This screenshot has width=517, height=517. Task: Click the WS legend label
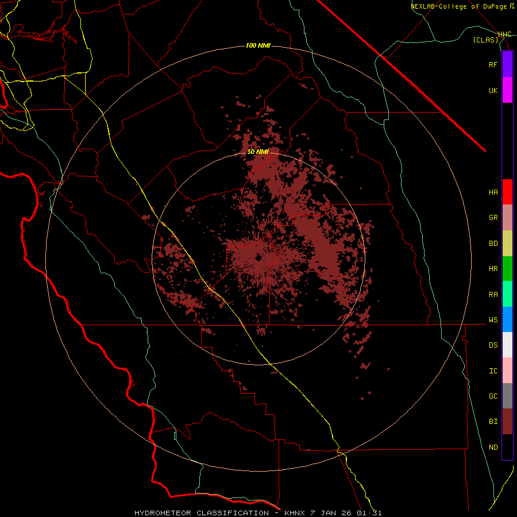click(x=493, y=320)
